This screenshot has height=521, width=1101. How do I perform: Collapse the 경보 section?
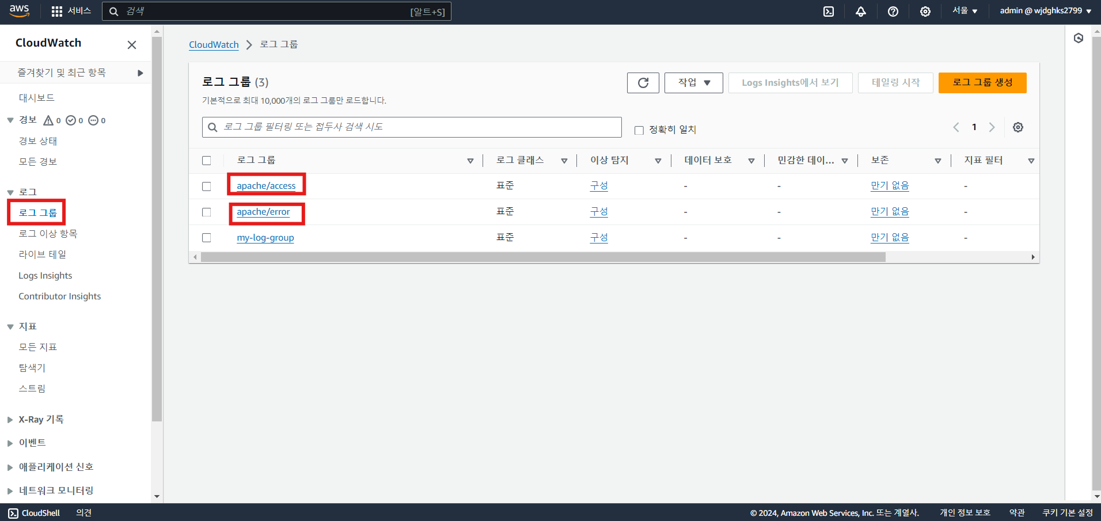coord(10,120)
